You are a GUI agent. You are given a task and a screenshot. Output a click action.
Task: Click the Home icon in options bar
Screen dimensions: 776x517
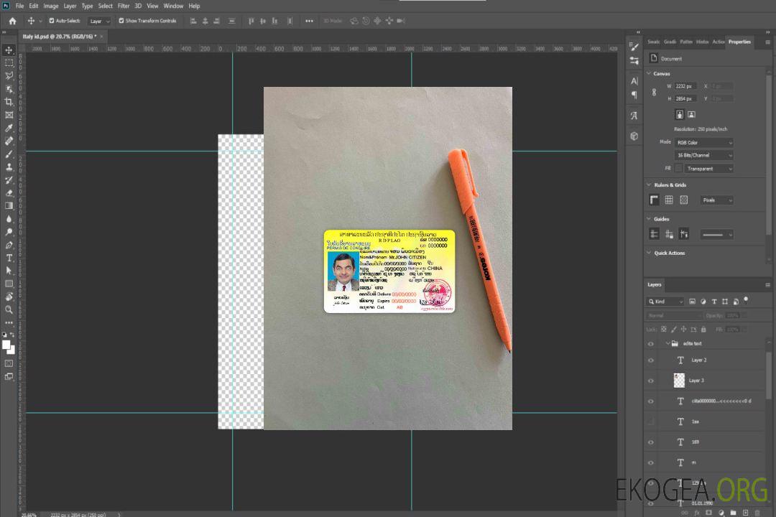(12, 21)
